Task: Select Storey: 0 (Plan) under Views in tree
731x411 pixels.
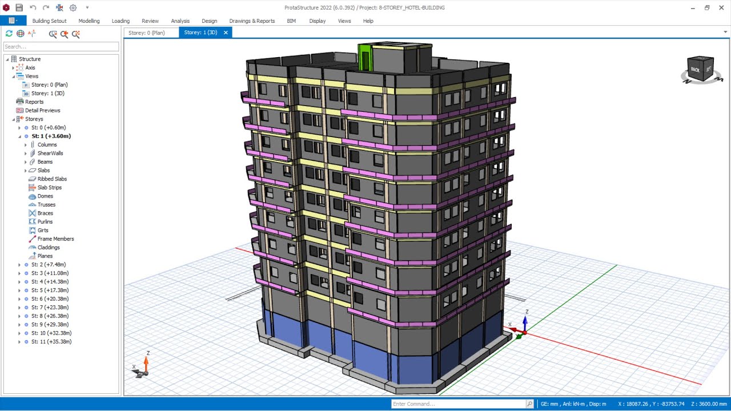Action: [50, 84]
